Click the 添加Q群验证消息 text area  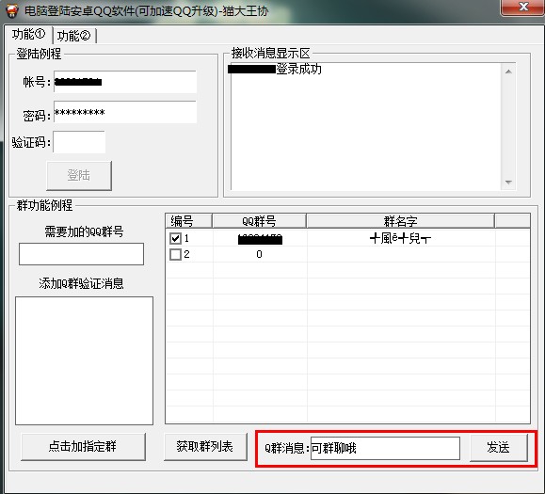tap(84, 360)
